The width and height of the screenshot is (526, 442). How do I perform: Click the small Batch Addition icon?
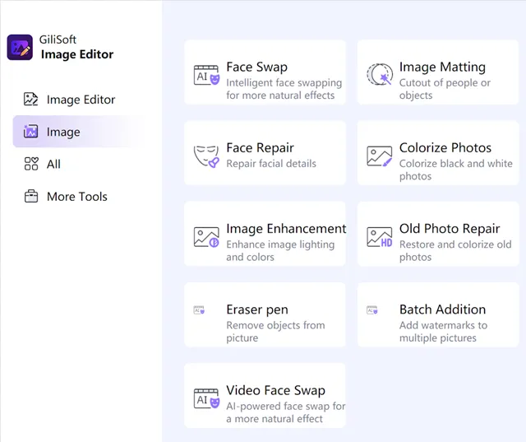tap(372, 310)
